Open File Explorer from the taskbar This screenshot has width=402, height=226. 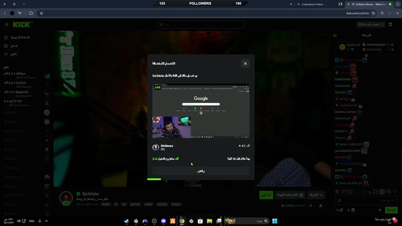pyautogui.click(x=209, y=221)
